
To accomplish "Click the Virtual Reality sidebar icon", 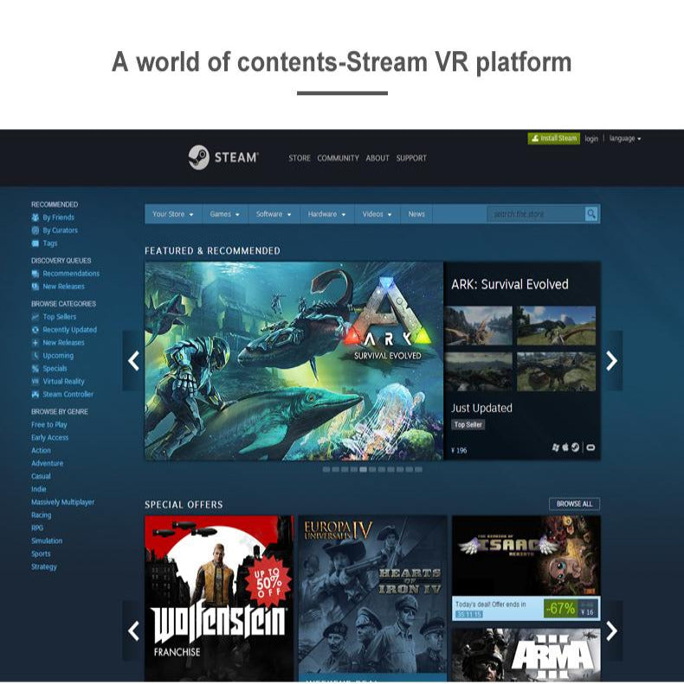I will (x=35, y=381).
